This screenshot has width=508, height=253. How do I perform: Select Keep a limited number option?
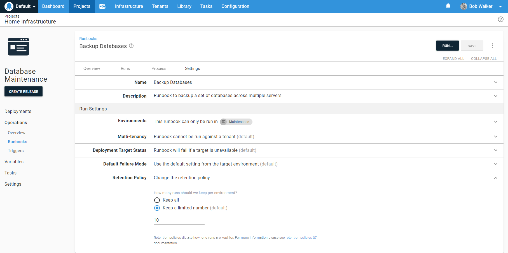click(157, 208)
